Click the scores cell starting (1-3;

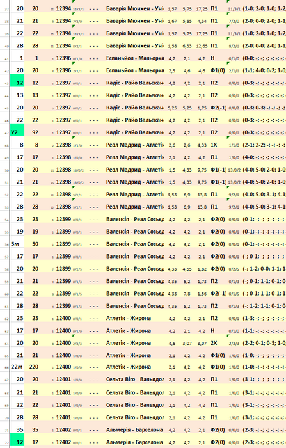[x=264, y=318]
